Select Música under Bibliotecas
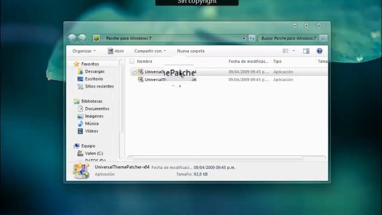The width and height of the screenshot is (382, 215). click(92, 124)
